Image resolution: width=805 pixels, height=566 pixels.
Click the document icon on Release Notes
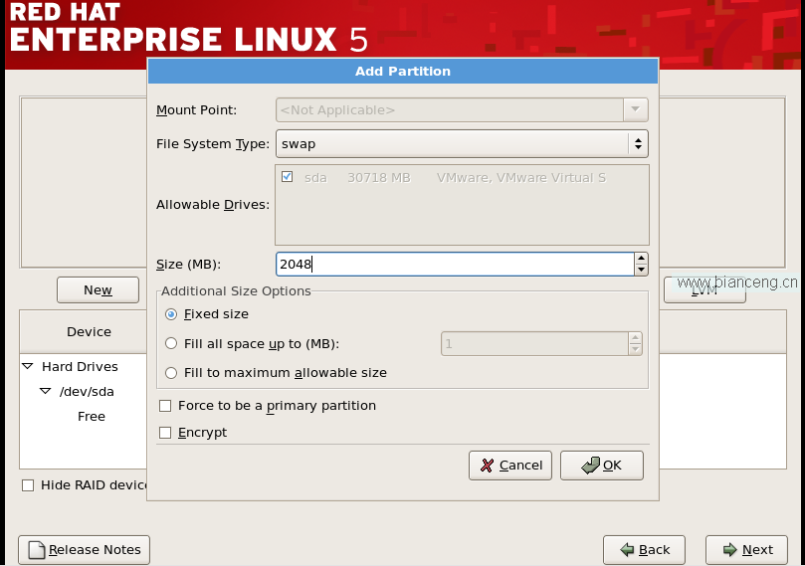37,549
